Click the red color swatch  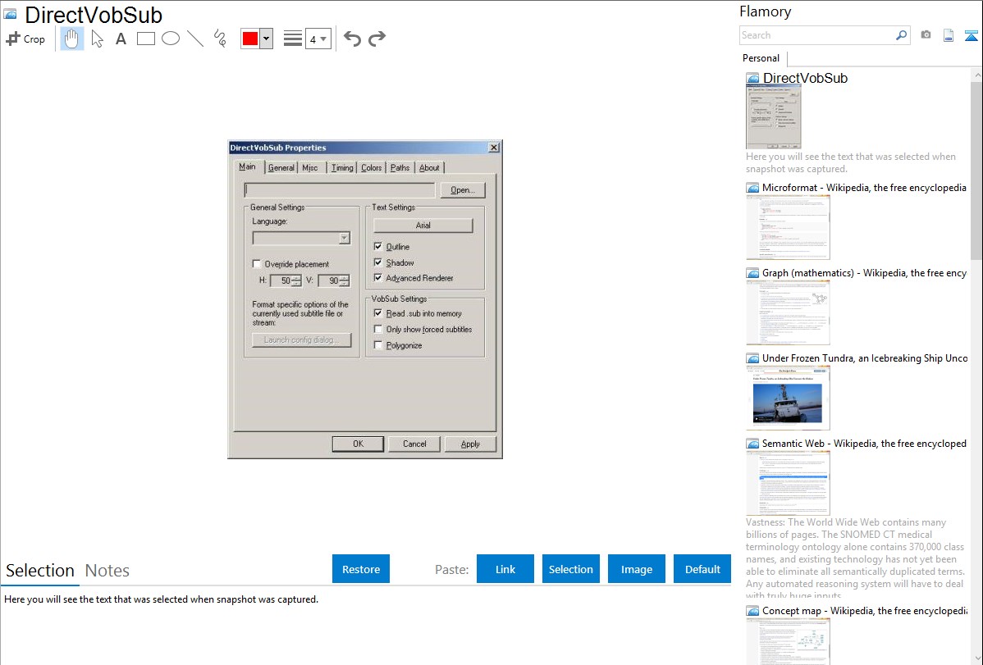[x=250, y=39]
